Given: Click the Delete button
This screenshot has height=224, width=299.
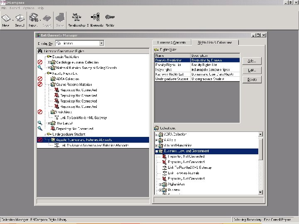Looking at the screenshot, I should click(252, 79).
